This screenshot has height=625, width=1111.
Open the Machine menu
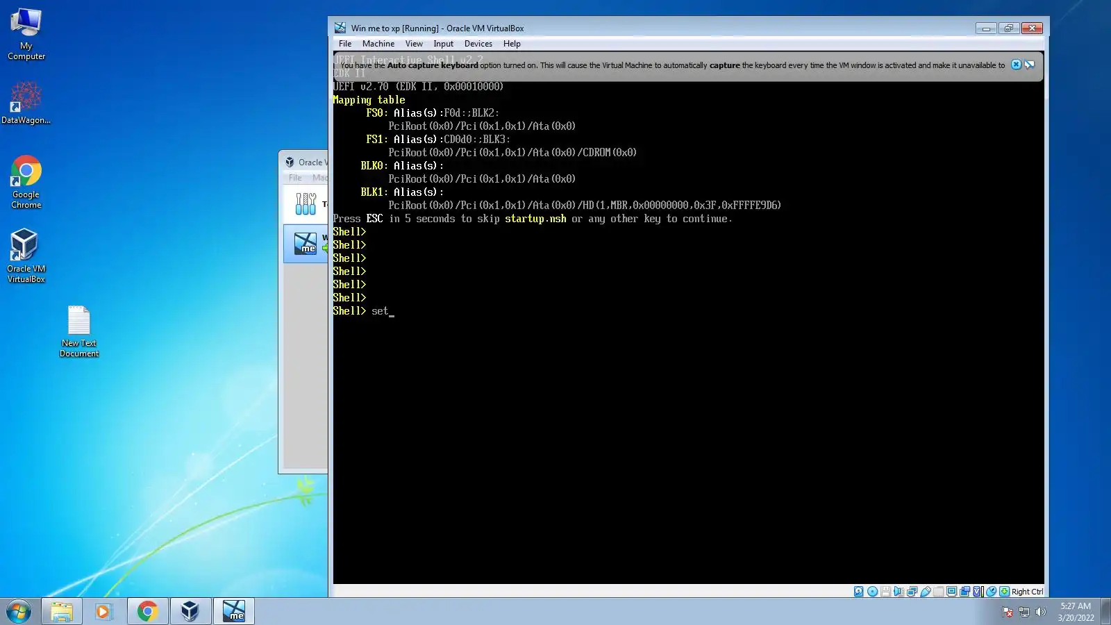coord(378,44)
